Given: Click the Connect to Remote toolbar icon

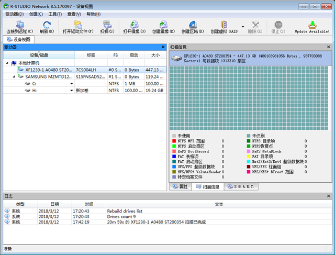Looking at the screenshot, I should click(20, 25).
